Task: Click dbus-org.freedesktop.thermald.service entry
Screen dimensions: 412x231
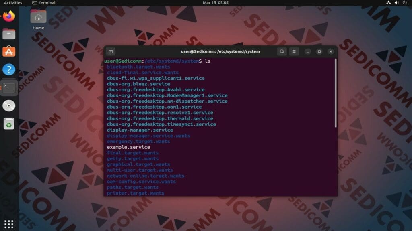Action: [160, 119]
